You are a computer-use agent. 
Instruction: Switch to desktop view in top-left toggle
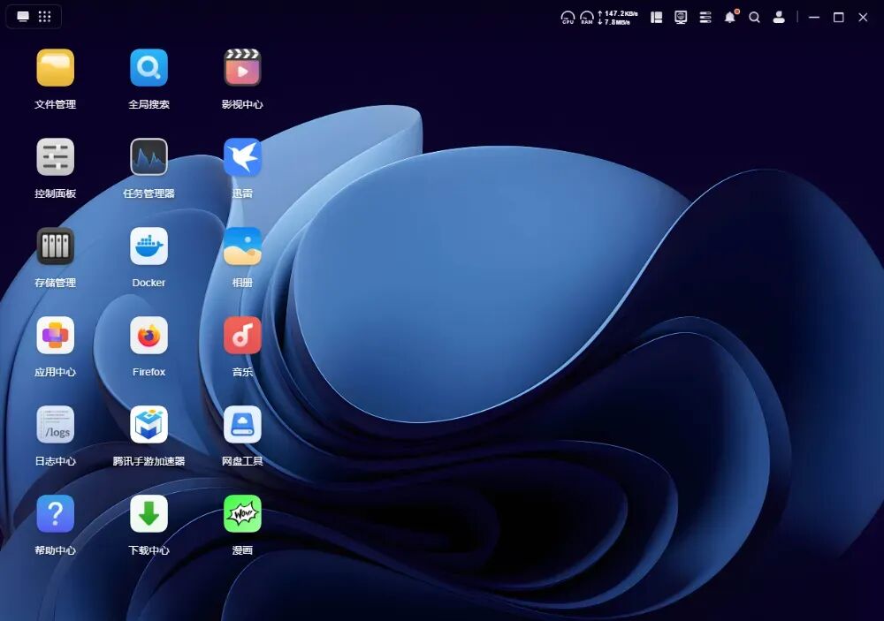(x=23, y=17)
